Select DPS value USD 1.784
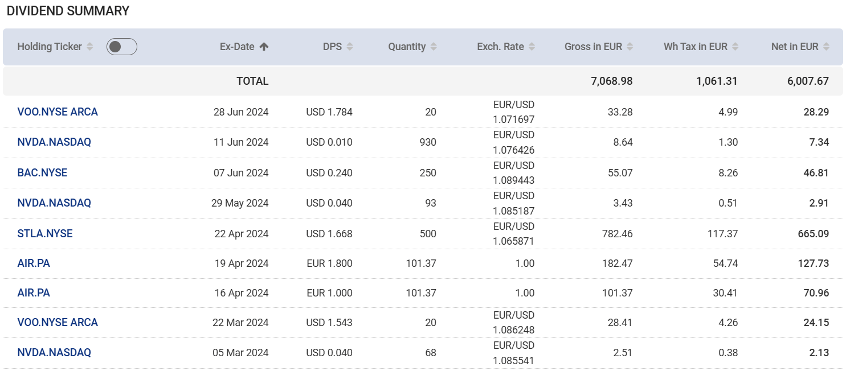Screen dimensions: 846x371 [329, 112]
